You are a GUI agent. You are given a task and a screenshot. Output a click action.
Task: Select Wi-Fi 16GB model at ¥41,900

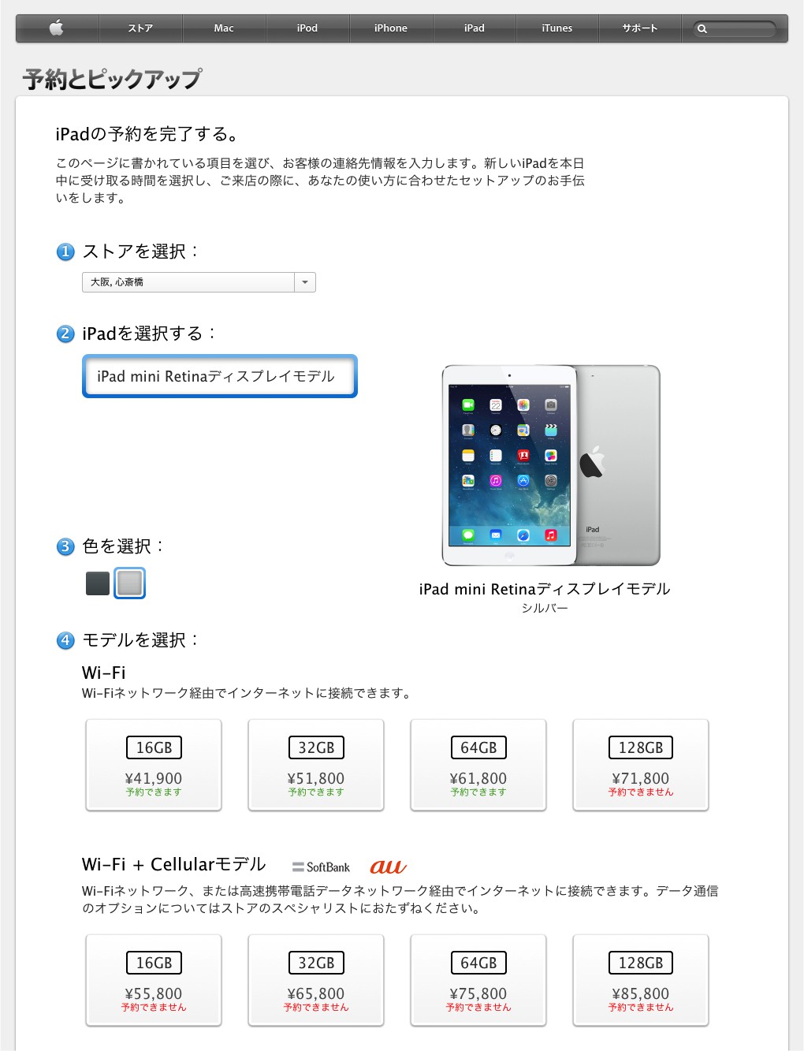(x=154, y=765)
